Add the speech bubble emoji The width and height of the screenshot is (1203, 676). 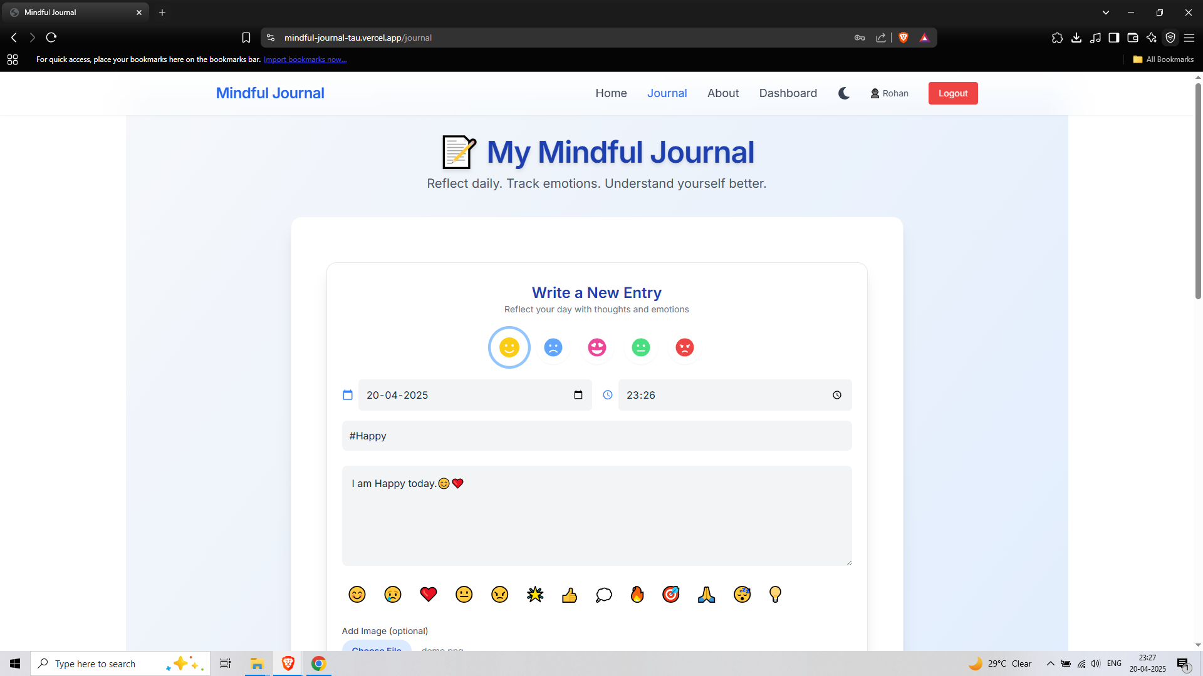click(603, 595)
